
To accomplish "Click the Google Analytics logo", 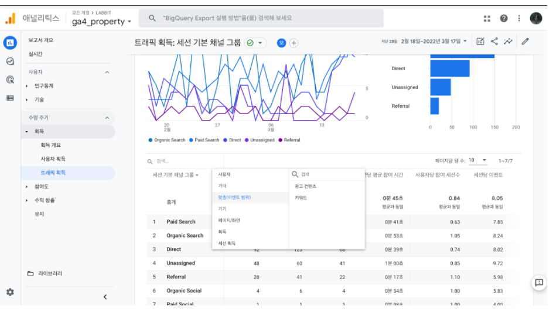I will pos(10,18).
